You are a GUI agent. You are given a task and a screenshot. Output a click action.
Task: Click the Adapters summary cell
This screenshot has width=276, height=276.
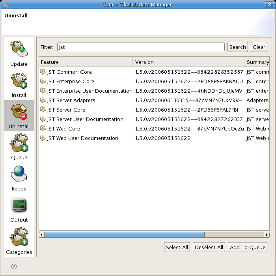257,100
